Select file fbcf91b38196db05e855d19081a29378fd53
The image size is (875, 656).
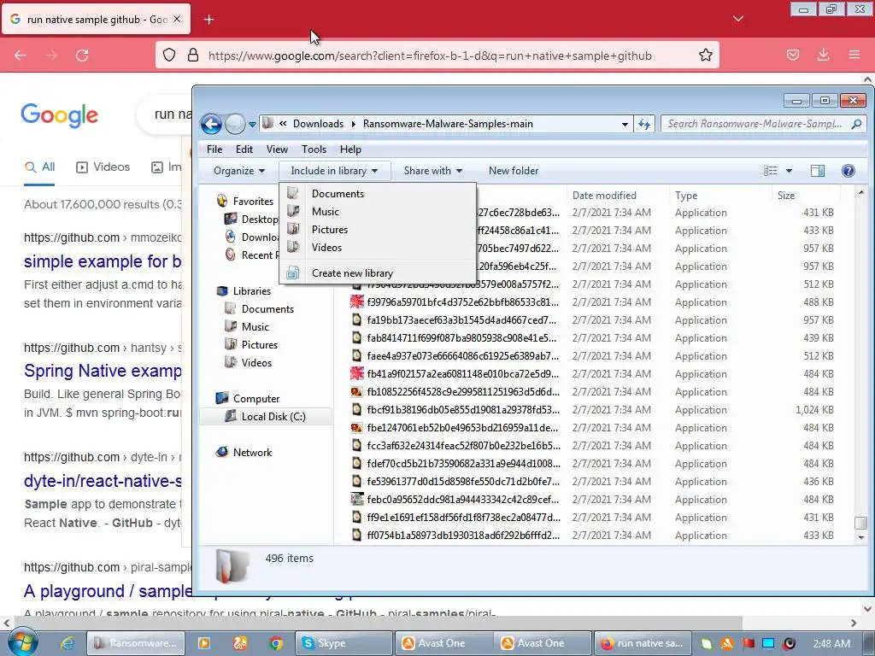[462, 410]
